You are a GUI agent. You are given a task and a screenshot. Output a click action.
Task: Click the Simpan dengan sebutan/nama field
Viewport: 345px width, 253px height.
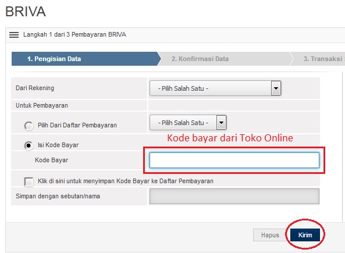click(x=234, y=196)
